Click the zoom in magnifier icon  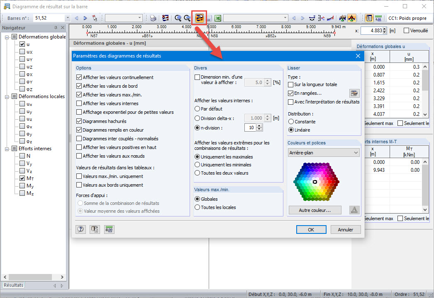click(178, 18)
